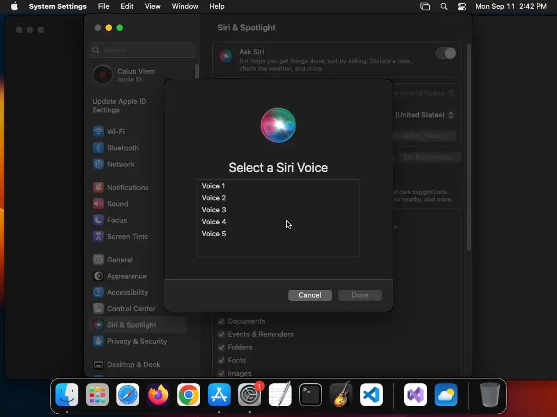
Task: Open the Edit menu
Action: 127,7
